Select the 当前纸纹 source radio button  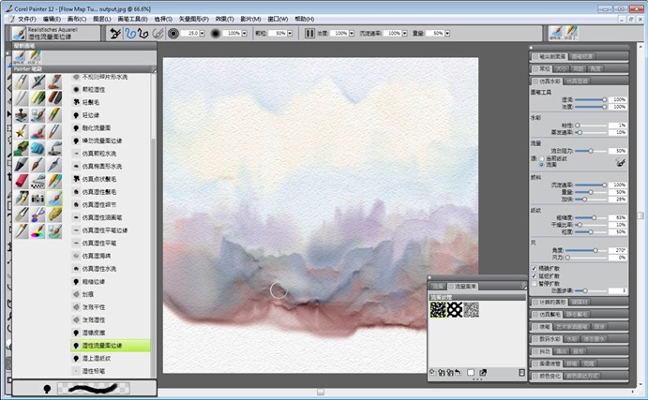tap(541, 158)
